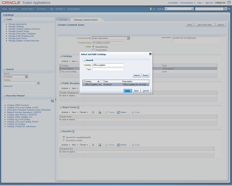Select and Add icon in Smart Forms toolbar
The width and height of the screenshot is (232, 186).
coord(100,112)
